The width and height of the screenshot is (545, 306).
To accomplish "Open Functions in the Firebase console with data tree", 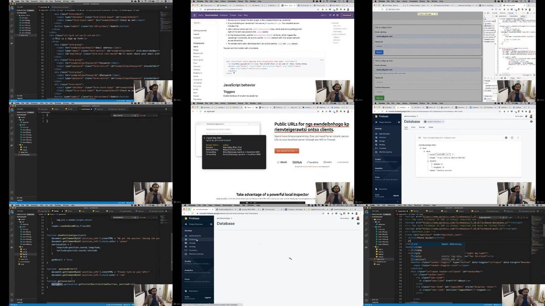I will [x=383, y=148].
